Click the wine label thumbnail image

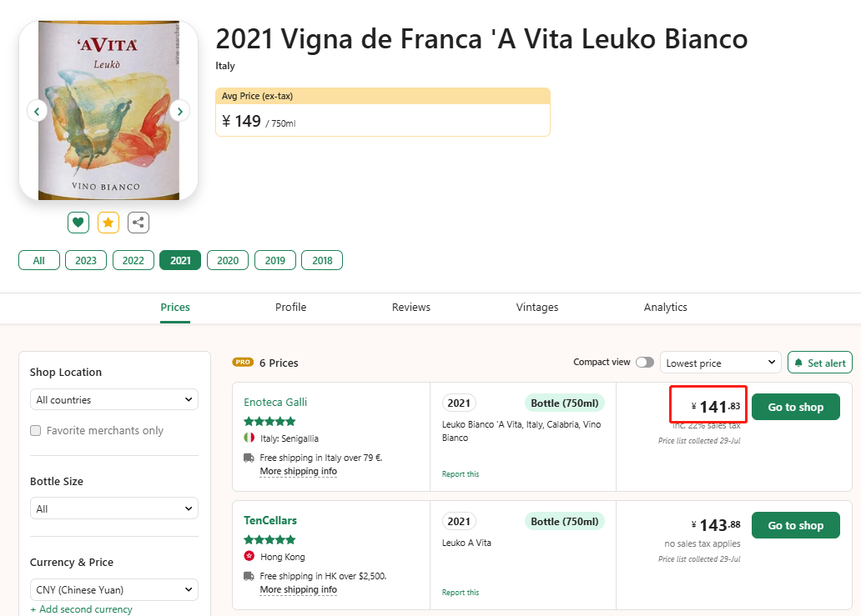108,110
